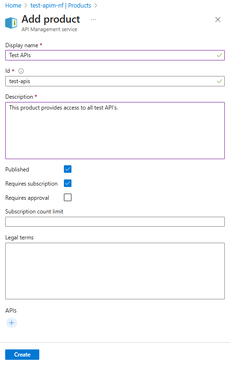Click inside the Legal terms box

click(115, 271)
